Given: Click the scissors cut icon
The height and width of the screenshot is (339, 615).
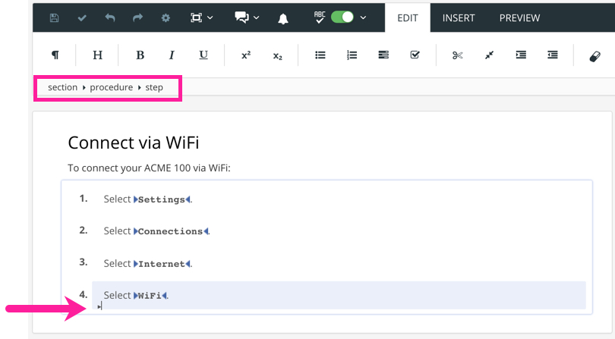Looking at the screenshot, I should pyautogui.click(x=457, y=55).
